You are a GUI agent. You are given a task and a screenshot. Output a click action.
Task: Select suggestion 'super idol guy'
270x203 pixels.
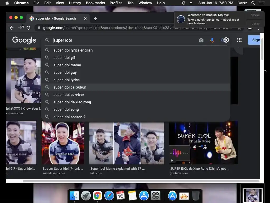click(136, 72)
